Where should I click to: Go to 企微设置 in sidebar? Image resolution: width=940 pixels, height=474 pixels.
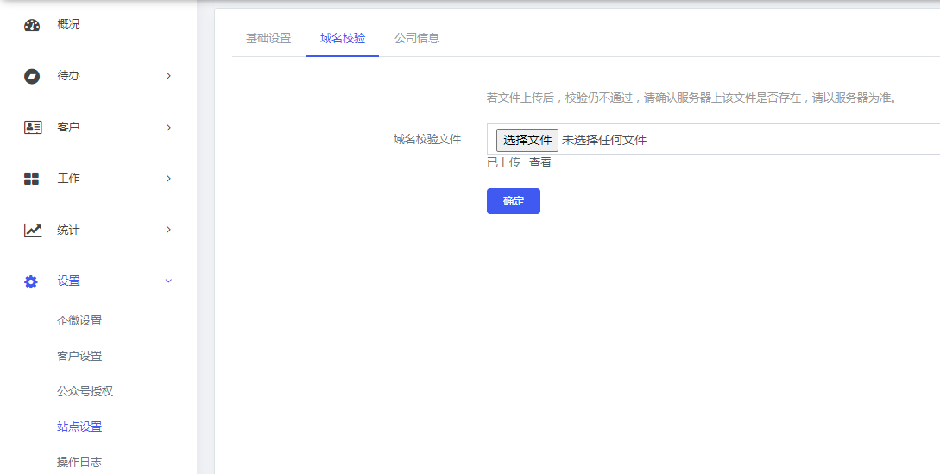click(x=79, y=320)
